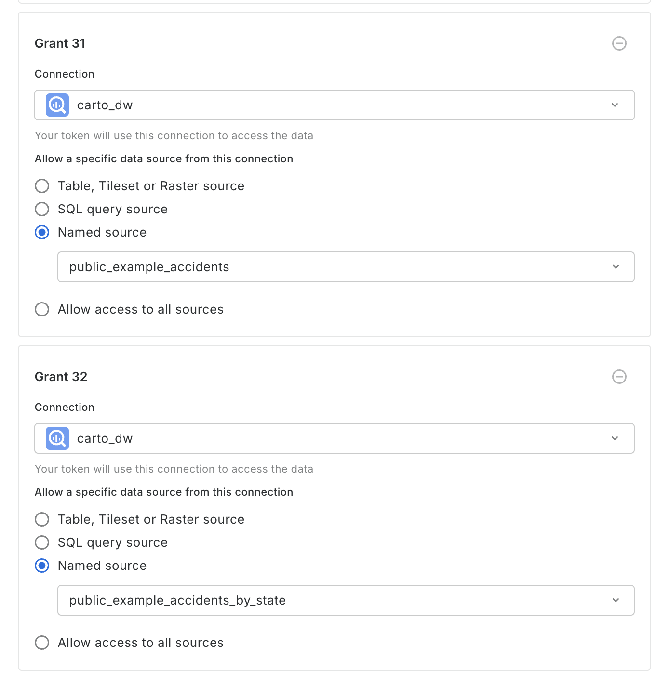Expand the public_example_accidents named source chevron
This screenshot has width=670, height=685.
click(x=616, y=267)
